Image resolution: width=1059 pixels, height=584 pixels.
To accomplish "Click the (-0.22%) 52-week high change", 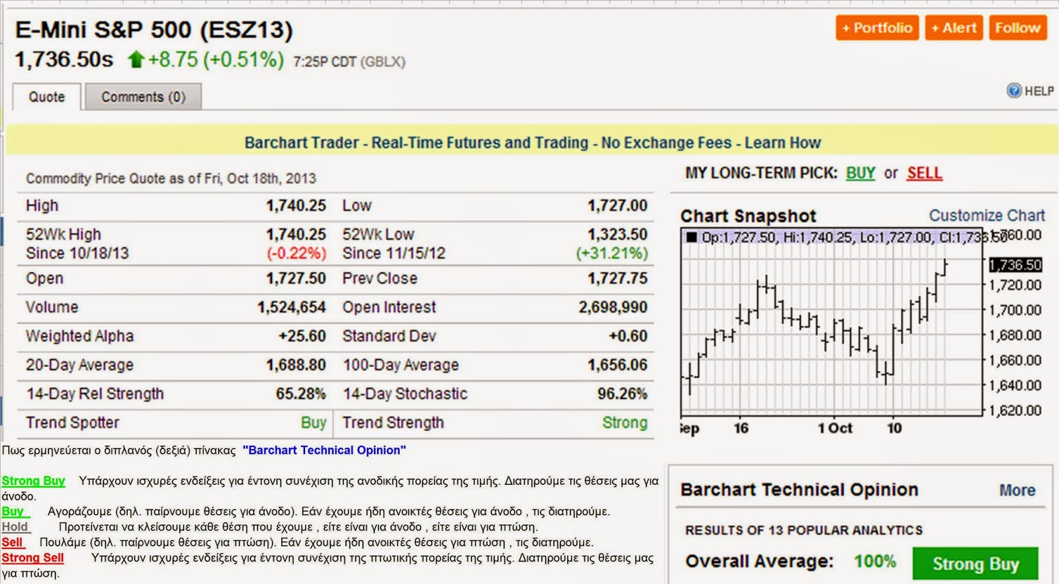I will click(297, 253).
